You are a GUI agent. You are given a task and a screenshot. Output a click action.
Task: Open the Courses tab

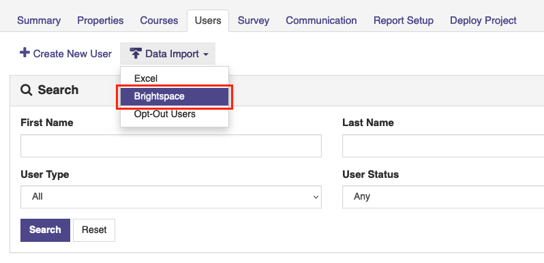159,20
